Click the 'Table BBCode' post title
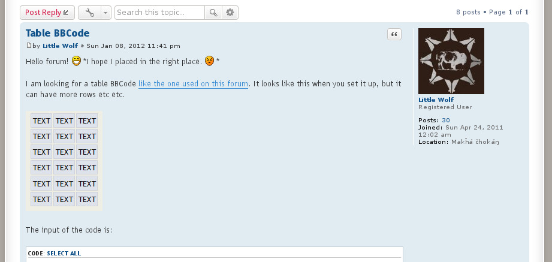 58,33
